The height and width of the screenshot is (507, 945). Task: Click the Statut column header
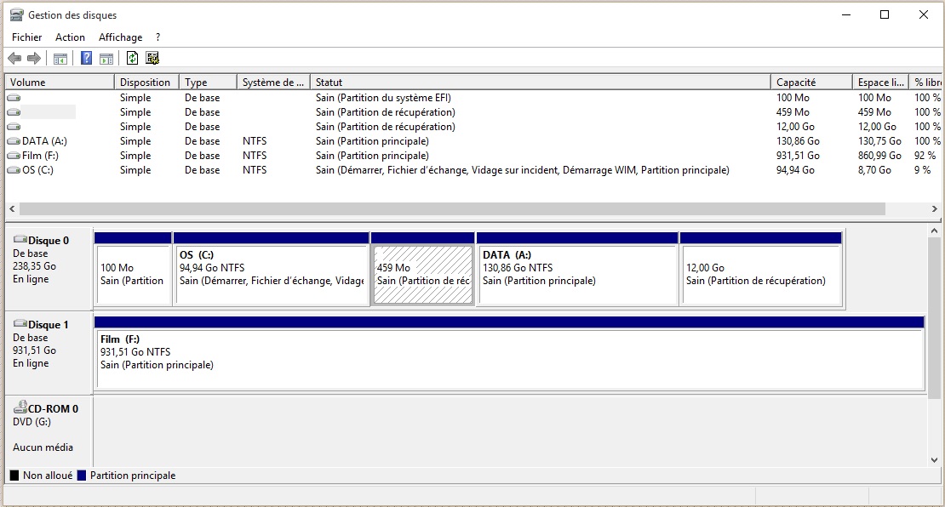[540, 83]
